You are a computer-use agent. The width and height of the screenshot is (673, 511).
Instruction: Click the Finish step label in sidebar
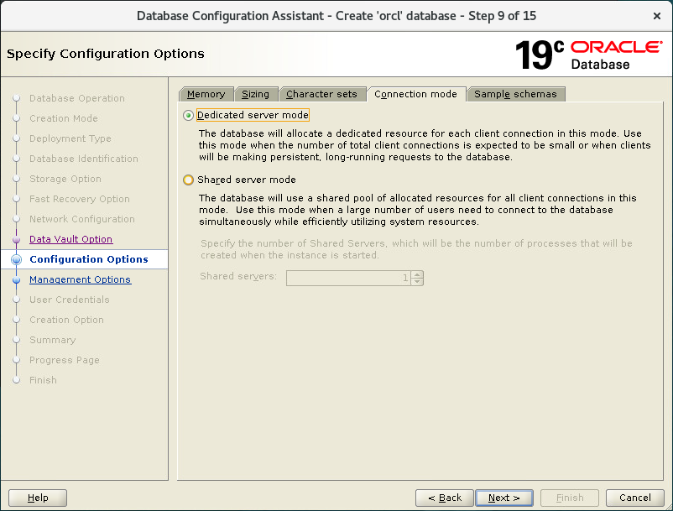(43, 380)
